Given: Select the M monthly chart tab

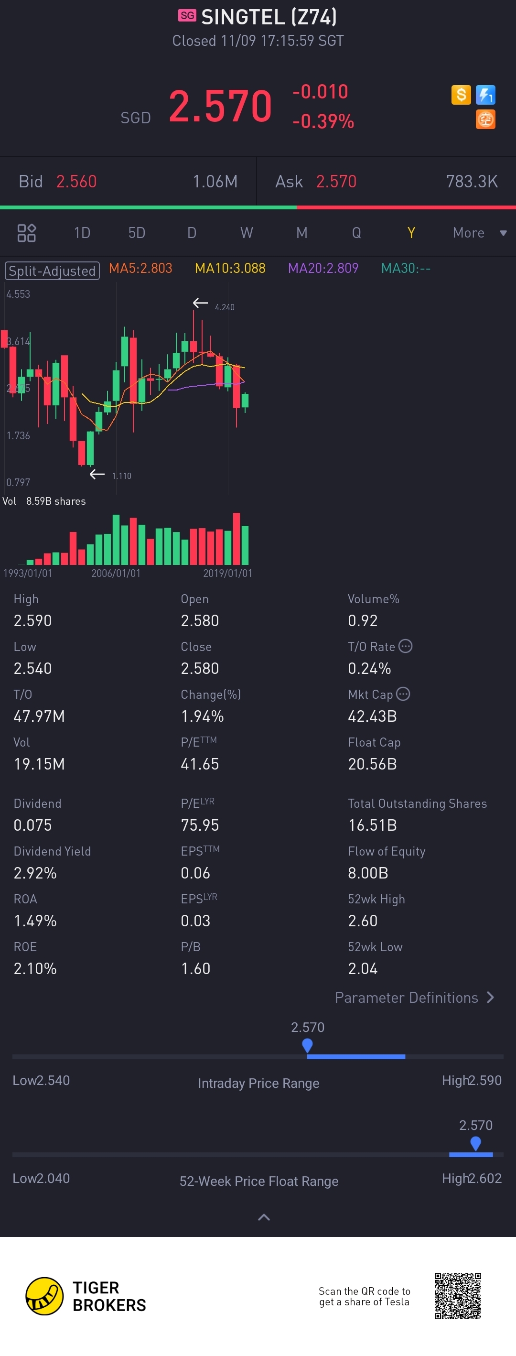Looking at the screenshot, I should 301,233.
